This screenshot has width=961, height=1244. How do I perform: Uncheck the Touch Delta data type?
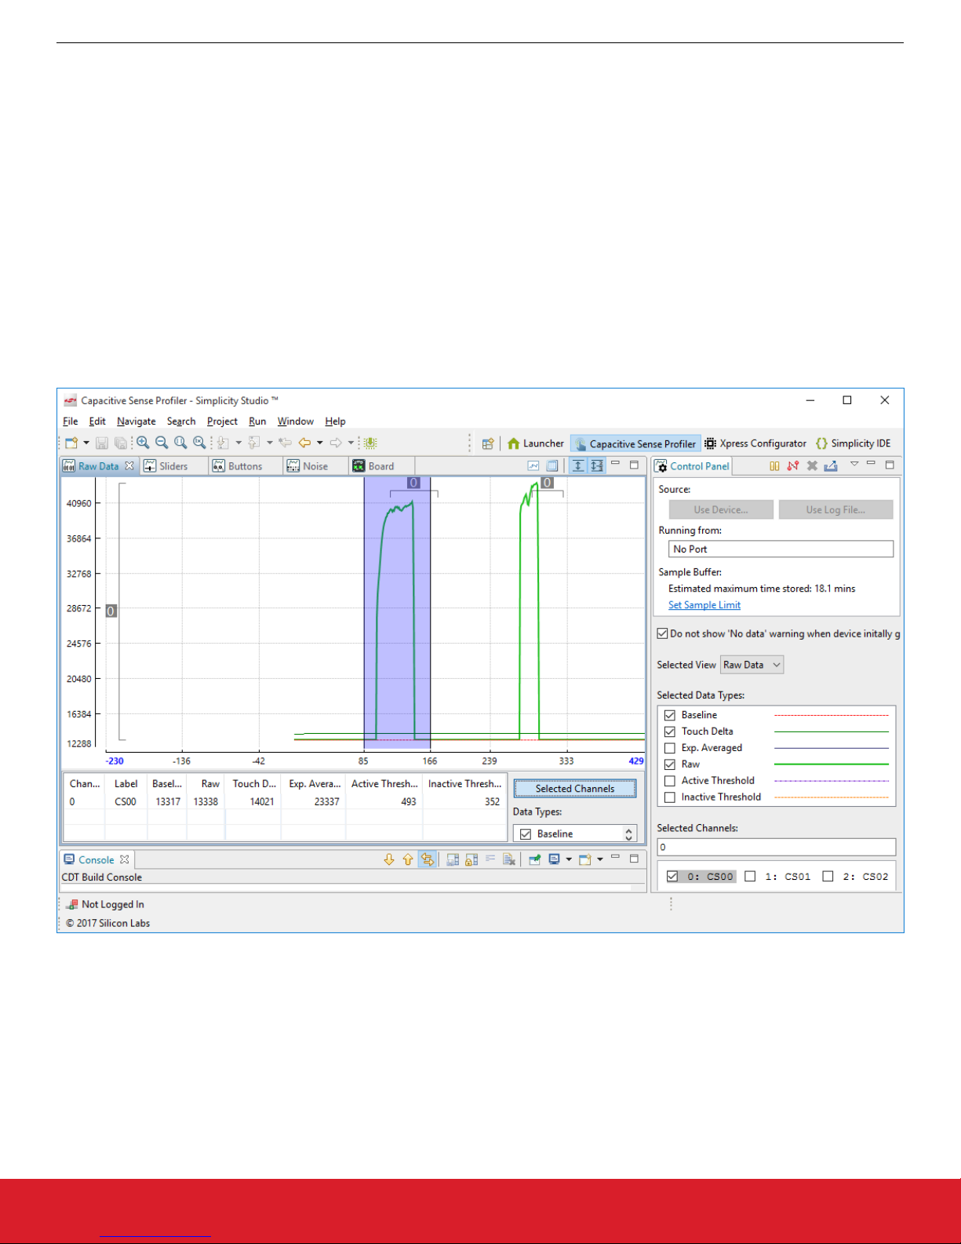670,731
